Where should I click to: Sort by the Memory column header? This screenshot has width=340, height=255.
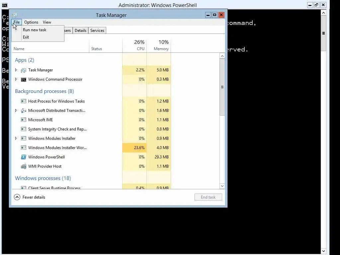(159, 45)
